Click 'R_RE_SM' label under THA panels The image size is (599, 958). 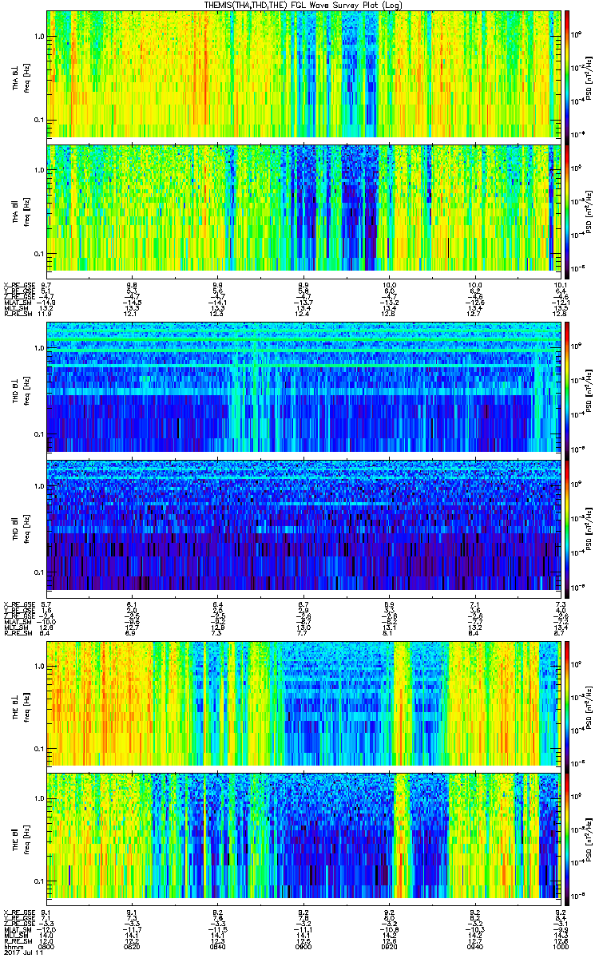(18, 313)
